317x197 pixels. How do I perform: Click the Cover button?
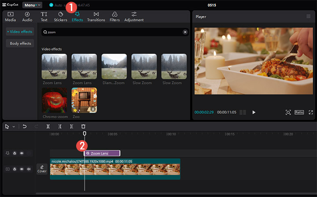pos(42,169)
